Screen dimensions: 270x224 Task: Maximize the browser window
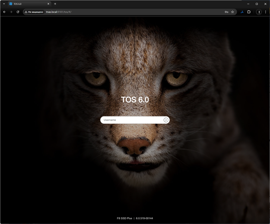coord(257,4)
